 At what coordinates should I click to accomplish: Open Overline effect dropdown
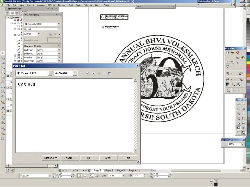59,57
